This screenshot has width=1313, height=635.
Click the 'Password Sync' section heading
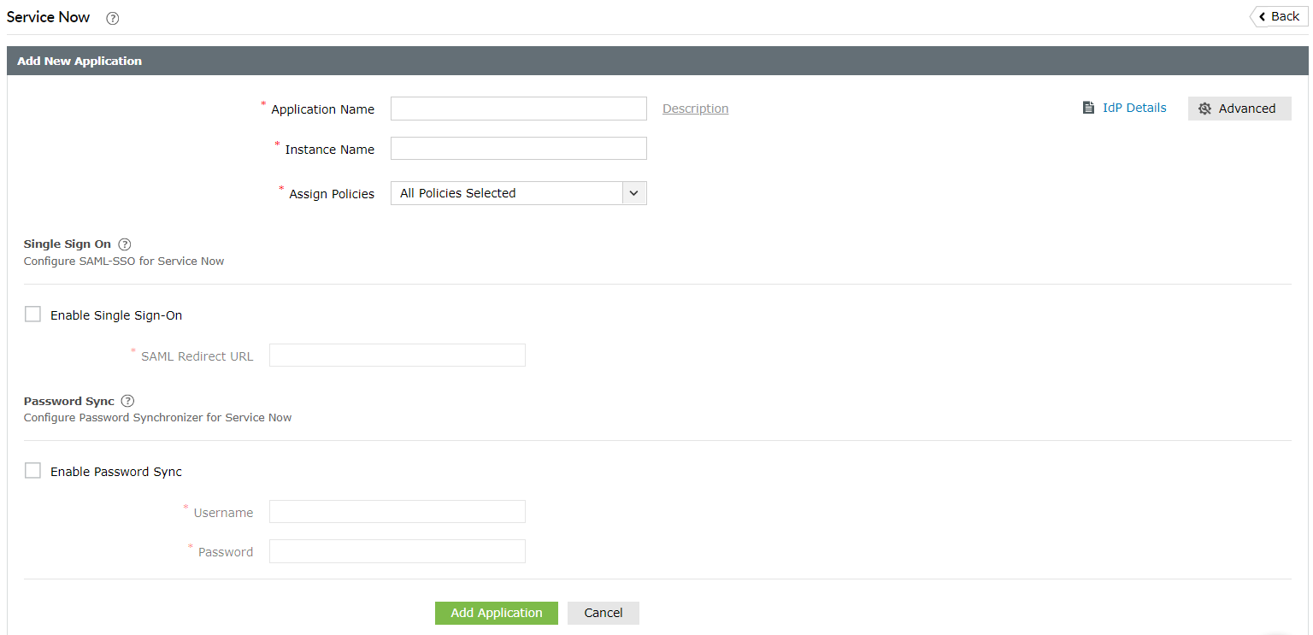pos(69,401)
